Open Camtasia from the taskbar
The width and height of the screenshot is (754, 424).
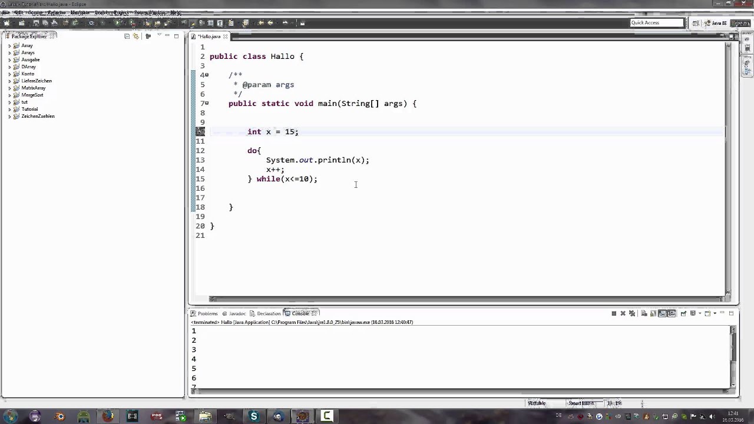click(327, 416)
